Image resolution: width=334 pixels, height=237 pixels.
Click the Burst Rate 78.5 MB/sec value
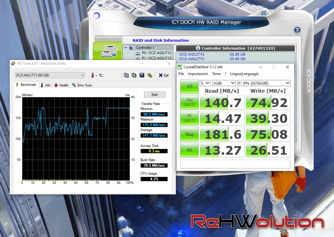(154, 166)
